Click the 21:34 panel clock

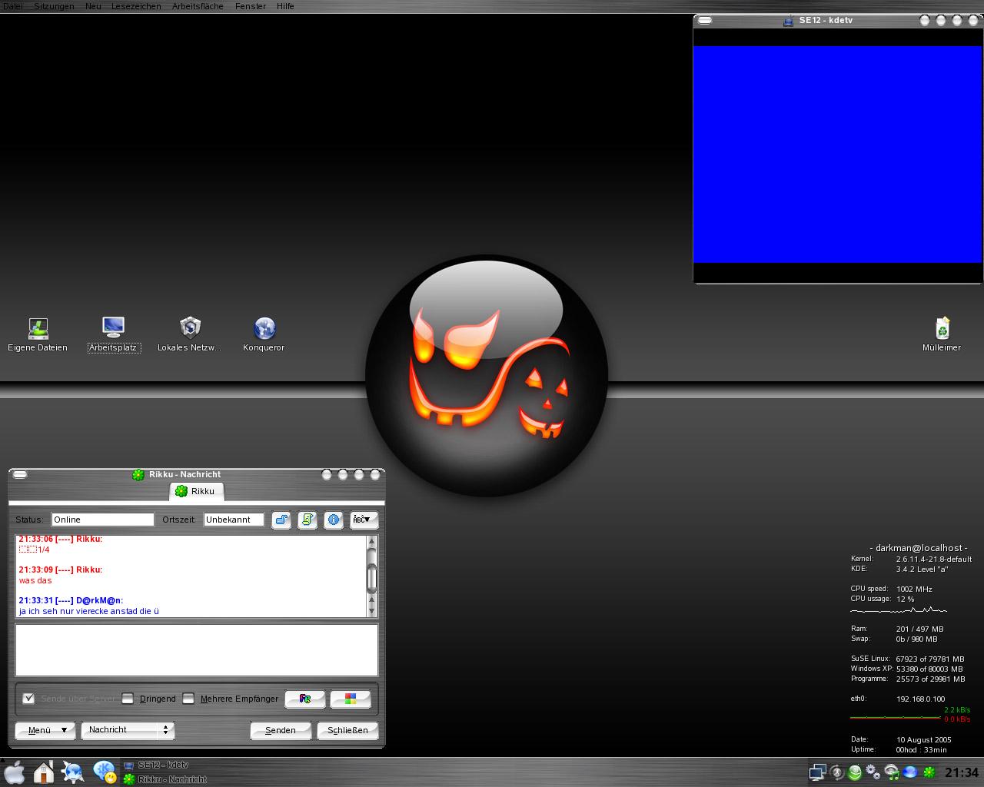pyautogui.click(x=962, y=772)
